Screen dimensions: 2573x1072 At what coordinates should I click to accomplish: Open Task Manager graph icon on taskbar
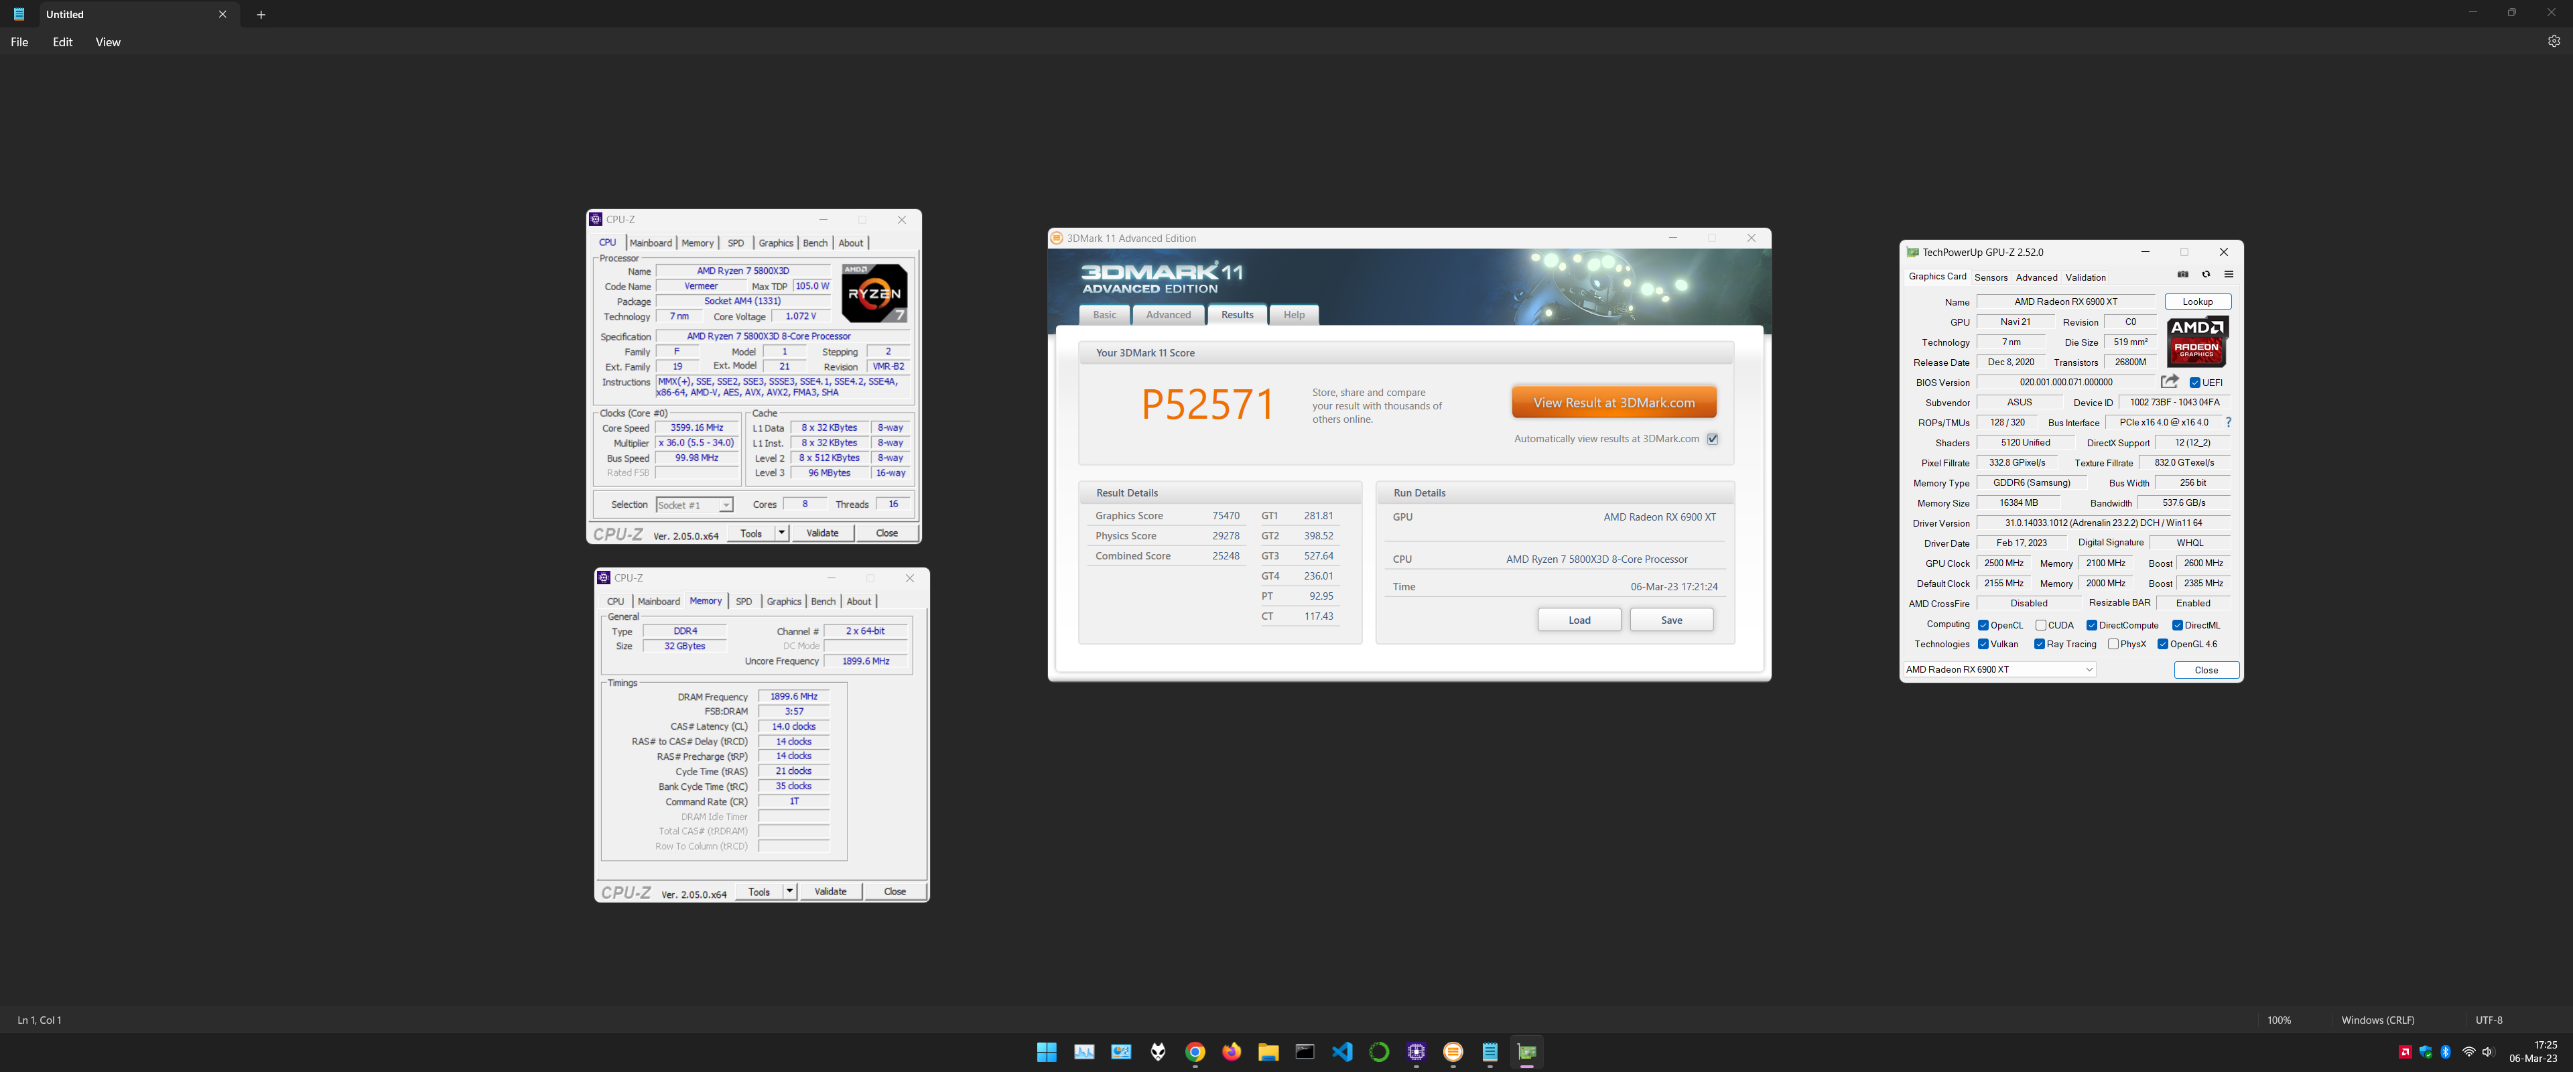(1083, 1051)
